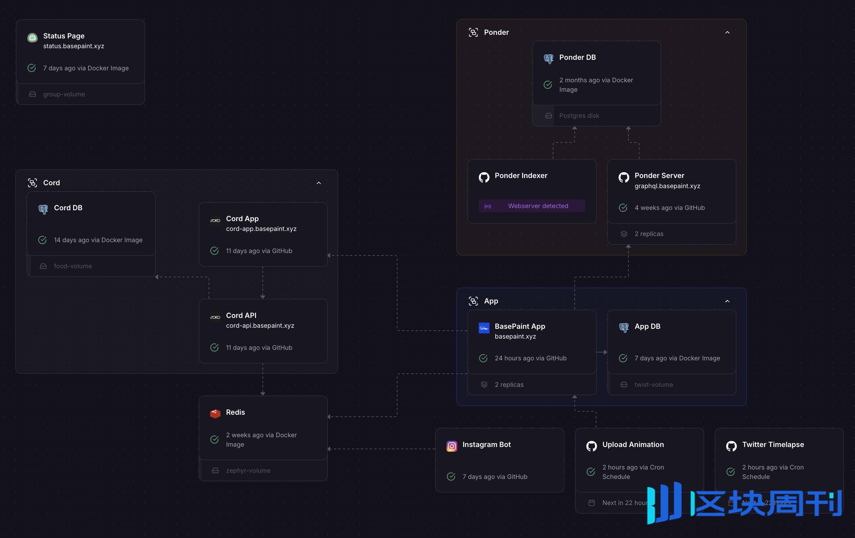Screen dimensions: 855x538
Task: Click the Upload Animation GitHub icon
Action: point(591,446)
